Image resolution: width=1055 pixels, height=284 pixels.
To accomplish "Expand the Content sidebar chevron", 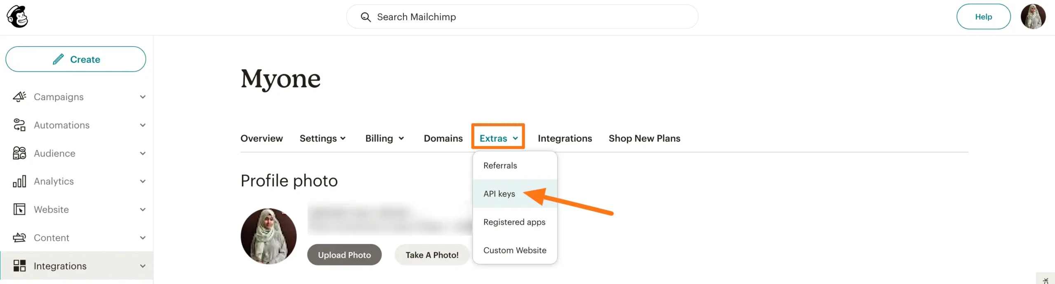I will (x=143, y=238).
